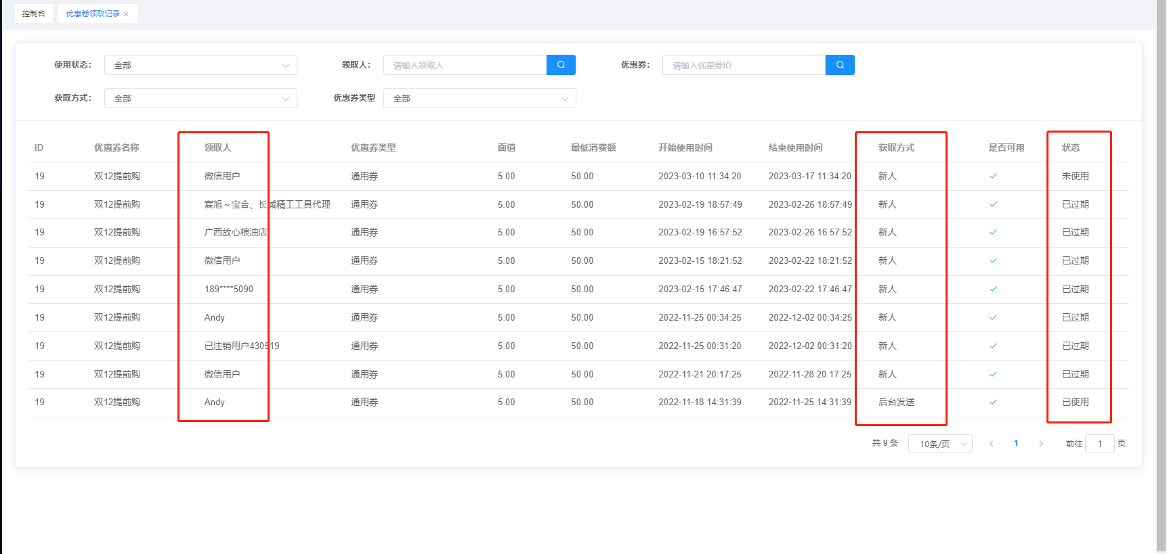
Task: Open the 获取方式 filter dropdown
Action: [200, 99]
